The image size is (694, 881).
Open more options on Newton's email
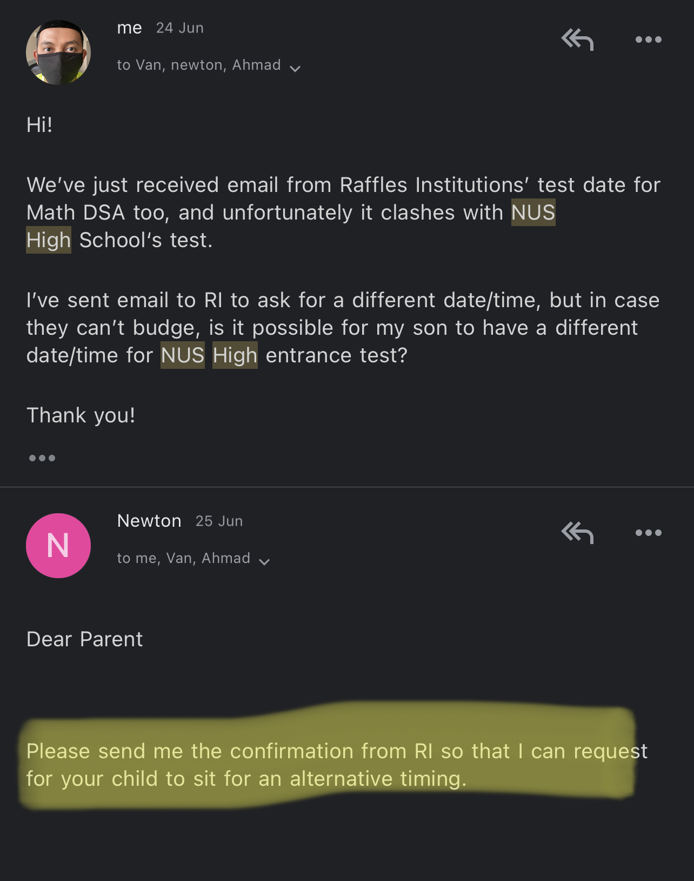point(648,533)
